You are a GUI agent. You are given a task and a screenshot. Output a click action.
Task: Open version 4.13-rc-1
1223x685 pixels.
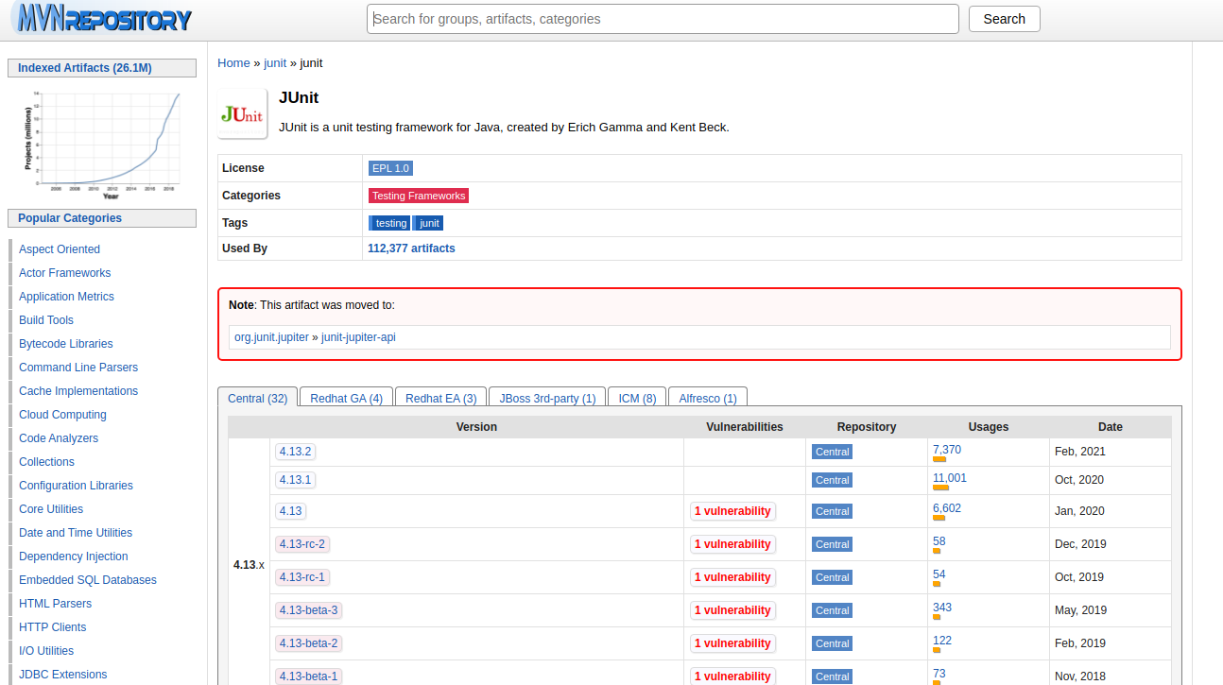302,577
